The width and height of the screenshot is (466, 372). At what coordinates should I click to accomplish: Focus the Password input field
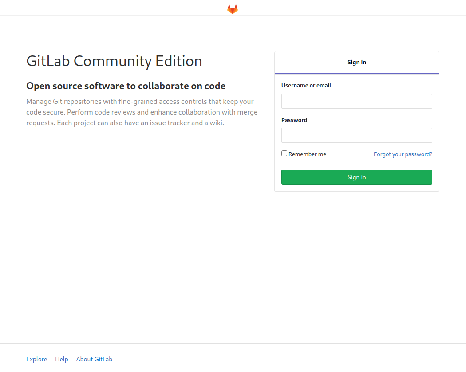coord(357,135)
